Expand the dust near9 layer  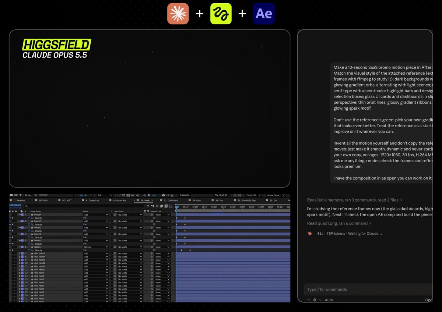pyautogui.click(x=20, y=273)
